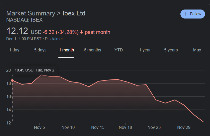Click the Nov 18 axis label
The width and height of the screenshot is (210, 136).
tap(125, 127)
